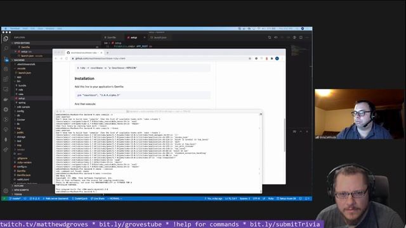This screenshot has height=228, width=406.
Task: Expand the app folder in Explorer
Action: 19,77
